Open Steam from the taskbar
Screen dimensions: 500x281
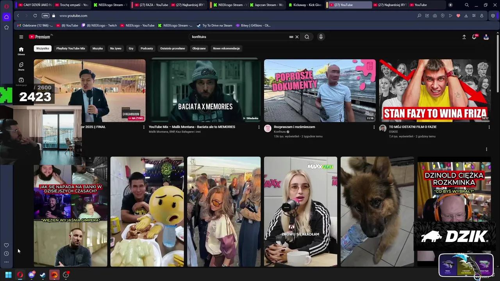point(43,275)
